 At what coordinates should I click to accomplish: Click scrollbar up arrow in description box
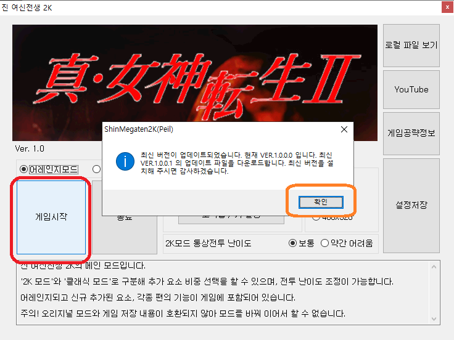[434, 267]
